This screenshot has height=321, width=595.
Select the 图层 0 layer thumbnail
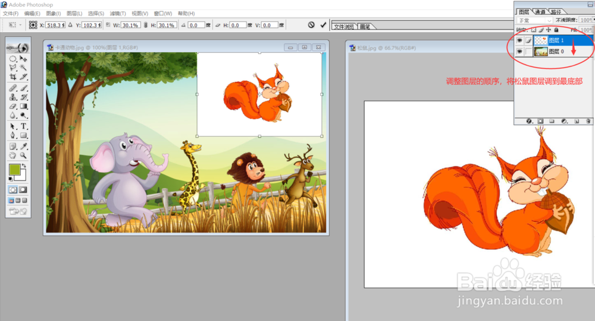coord(541,52)
